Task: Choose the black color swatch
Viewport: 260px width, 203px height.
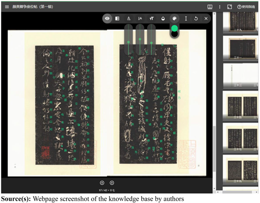Action: [x=174, y=34]
